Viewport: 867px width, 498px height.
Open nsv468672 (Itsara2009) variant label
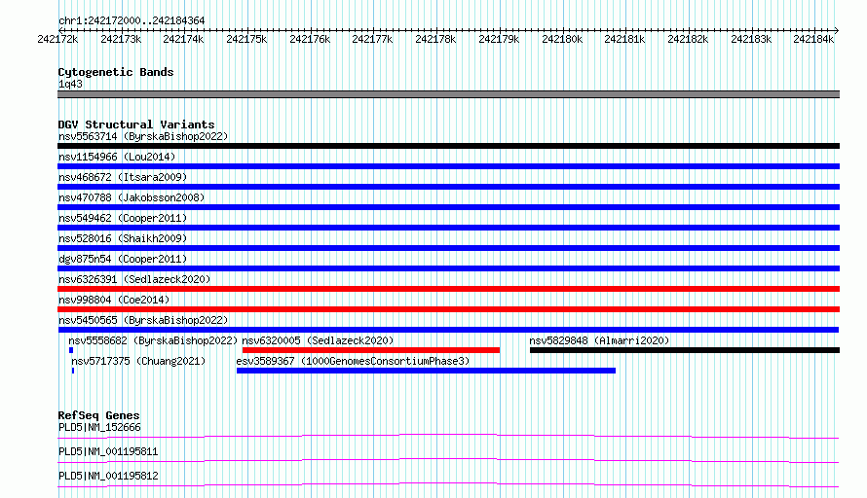tap(123, 177)
